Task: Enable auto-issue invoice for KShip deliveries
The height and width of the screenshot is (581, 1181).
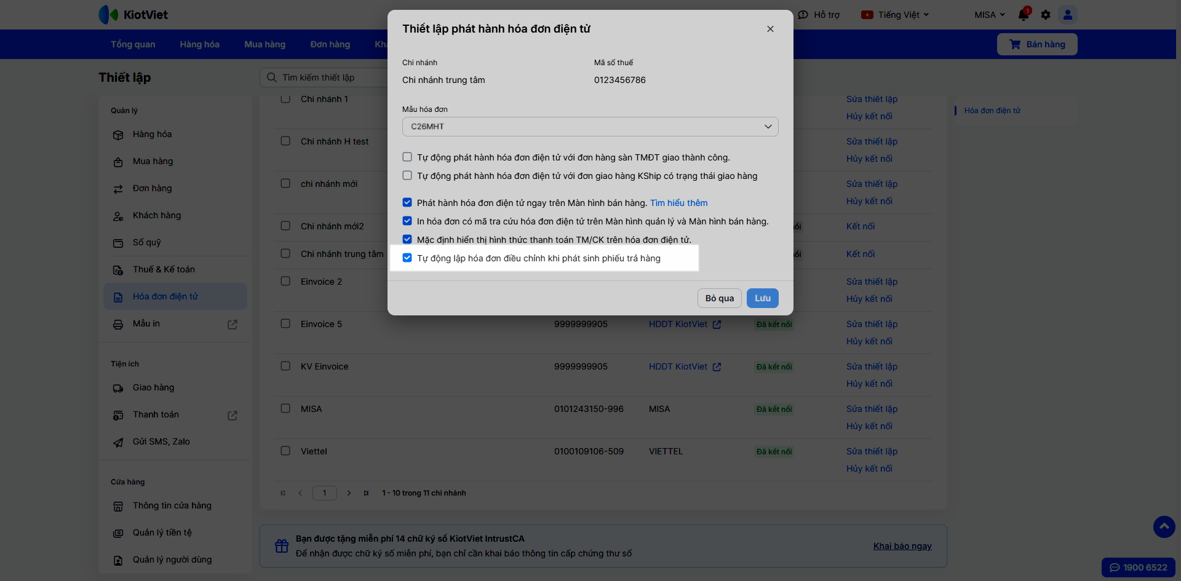Action: click(407, 176)
